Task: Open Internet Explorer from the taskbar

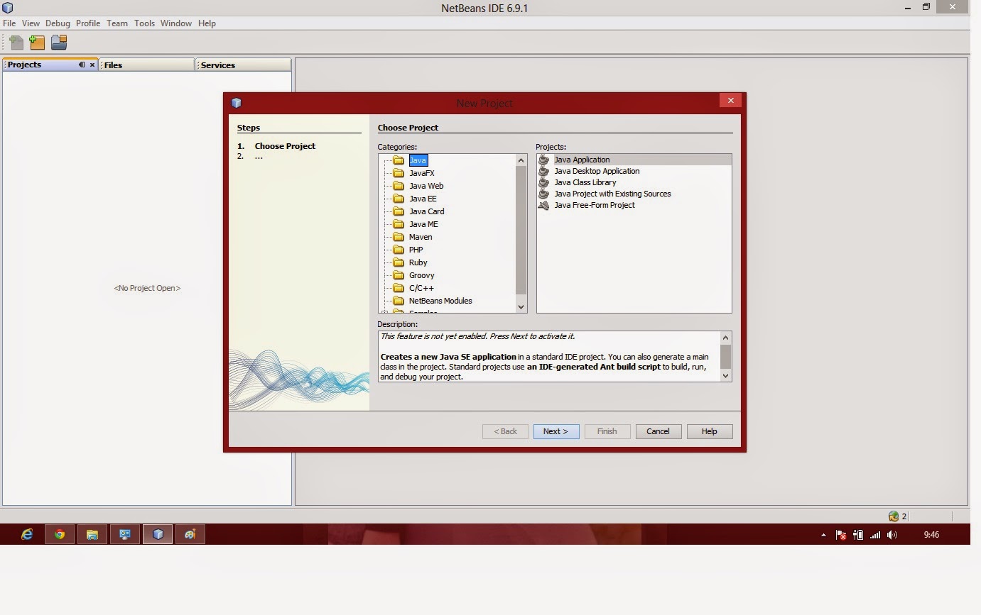Action: click(x=26, y=534)
